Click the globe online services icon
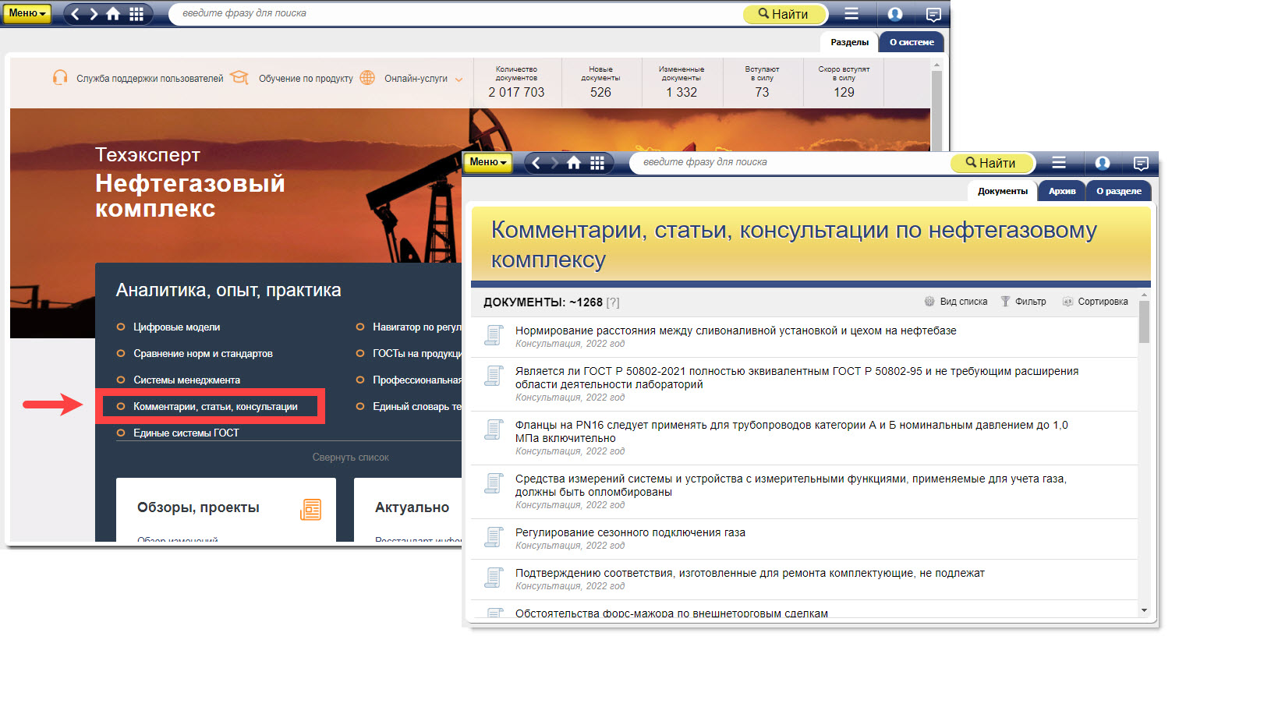Viewport: 1271px width, 721px height. [367, 77]
